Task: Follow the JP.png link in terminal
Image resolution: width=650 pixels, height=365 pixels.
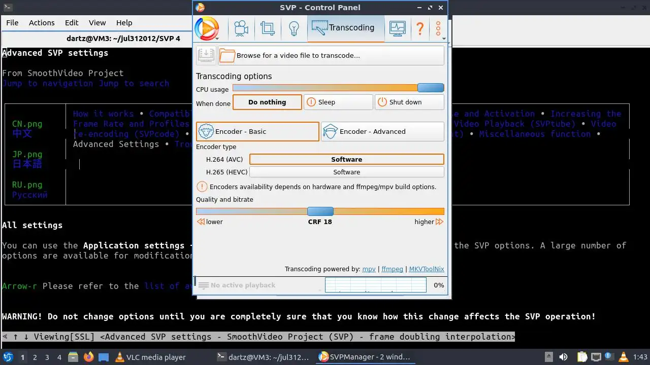Action: [27, 154]
